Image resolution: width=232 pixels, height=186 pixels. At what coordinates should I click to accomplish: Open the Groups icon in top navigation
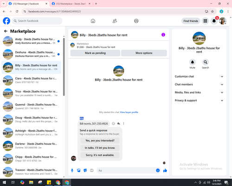(136, 21)
